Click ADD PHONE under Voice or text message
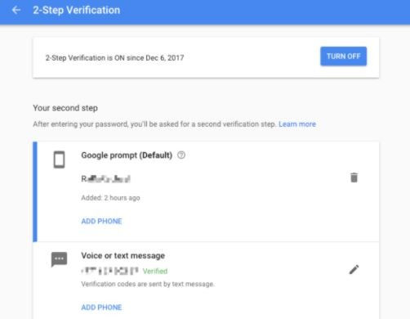Image resolution: width=410 pixels, height=319 pixels. pyautogui.click(x=101, y=308)
